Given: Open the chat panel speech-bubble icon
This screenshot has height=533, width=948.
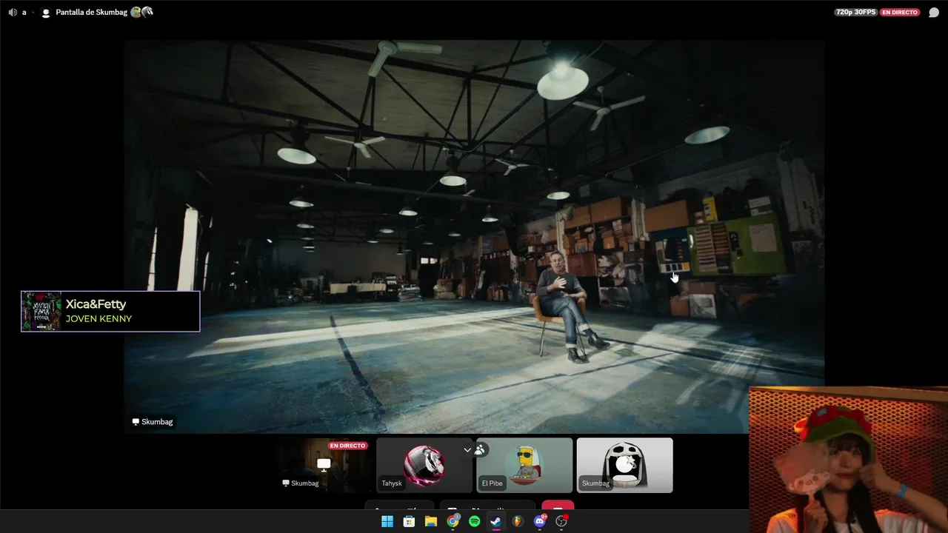Looking at the screenshot, I should 934,13.
